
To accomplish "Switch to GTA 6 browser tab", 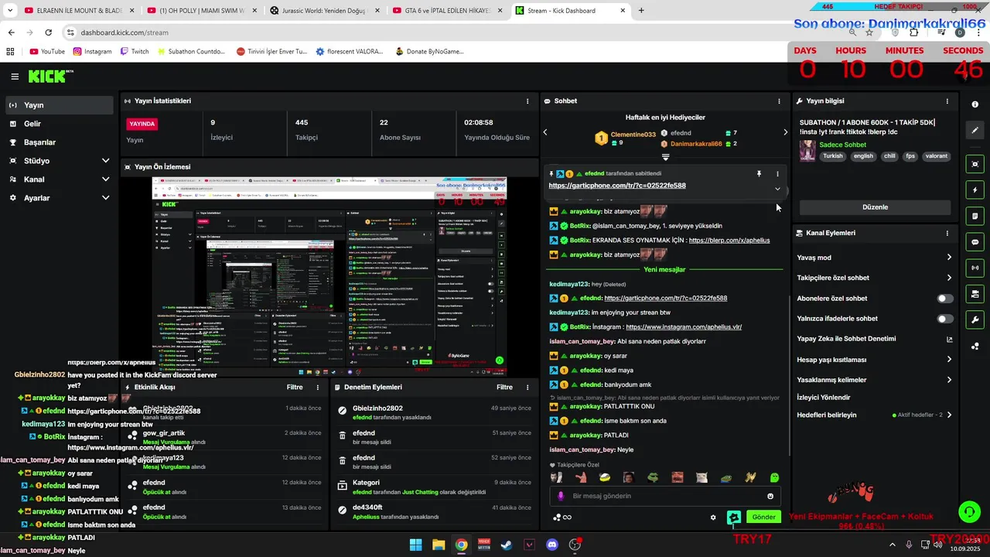I will [x=448, y=11].
